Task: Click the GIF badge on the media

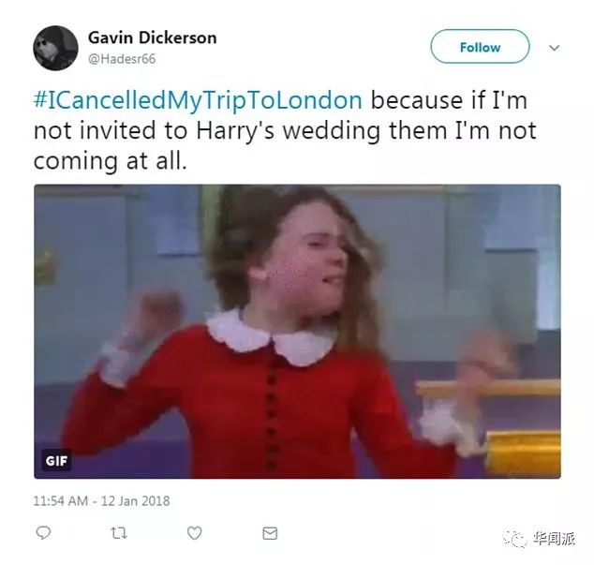Action: (x=56, y=461)
